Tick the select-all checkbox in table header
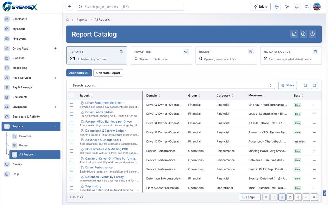 coord(71,96)
